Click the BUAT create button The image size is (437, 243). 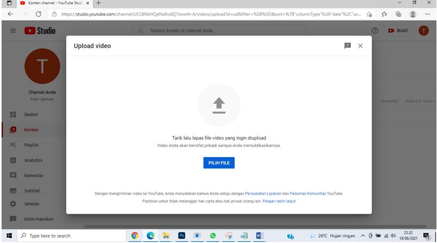point(398,31)
